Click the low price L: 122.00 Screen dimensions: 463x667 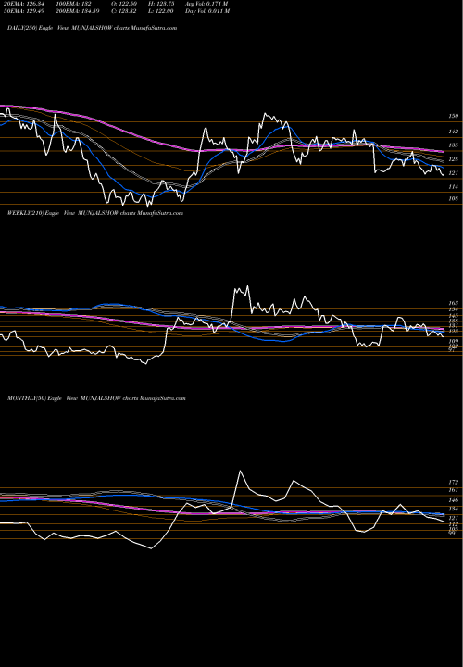[161, 11]
